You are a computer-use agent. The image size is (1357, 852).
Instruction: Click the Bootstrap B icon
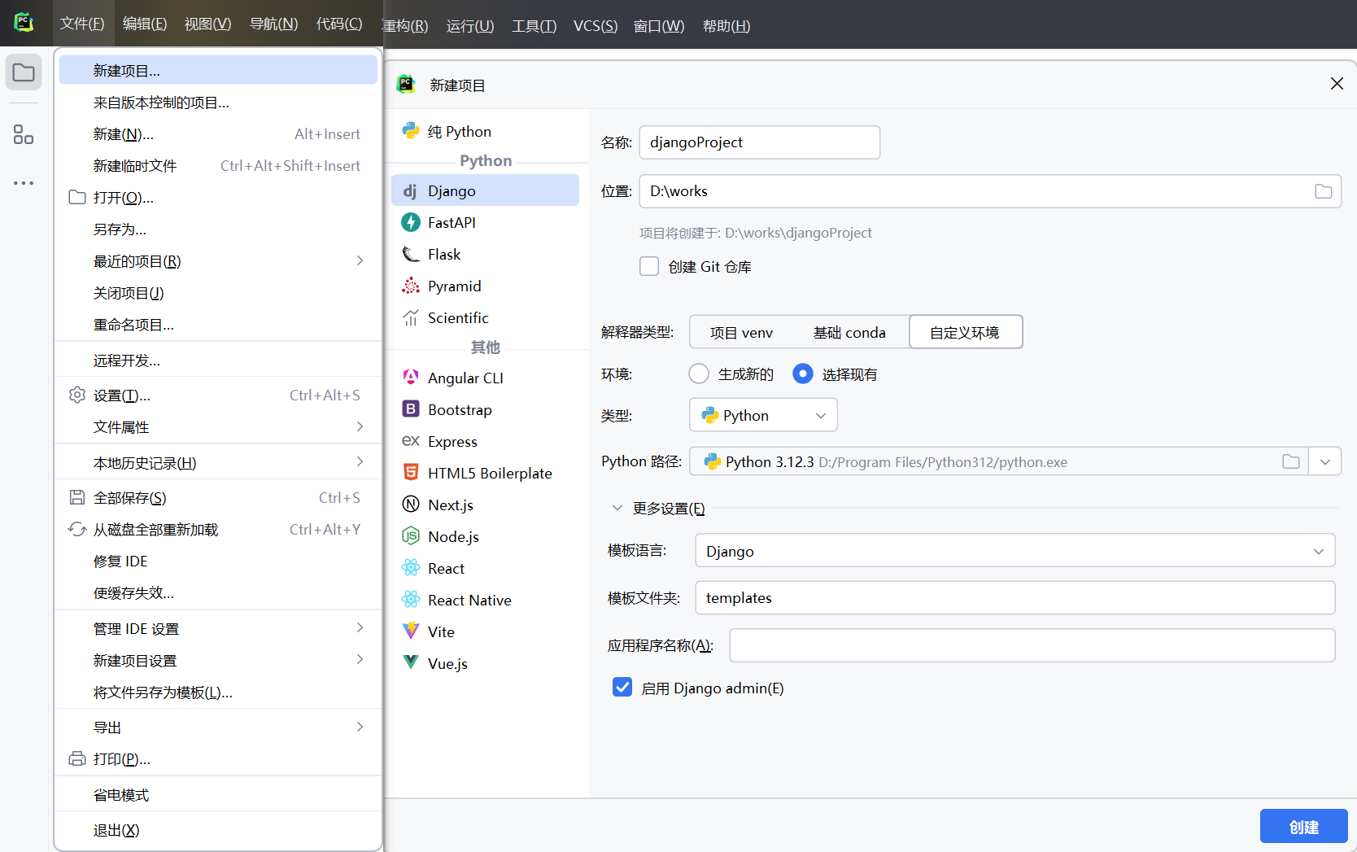tap(411, 409)
